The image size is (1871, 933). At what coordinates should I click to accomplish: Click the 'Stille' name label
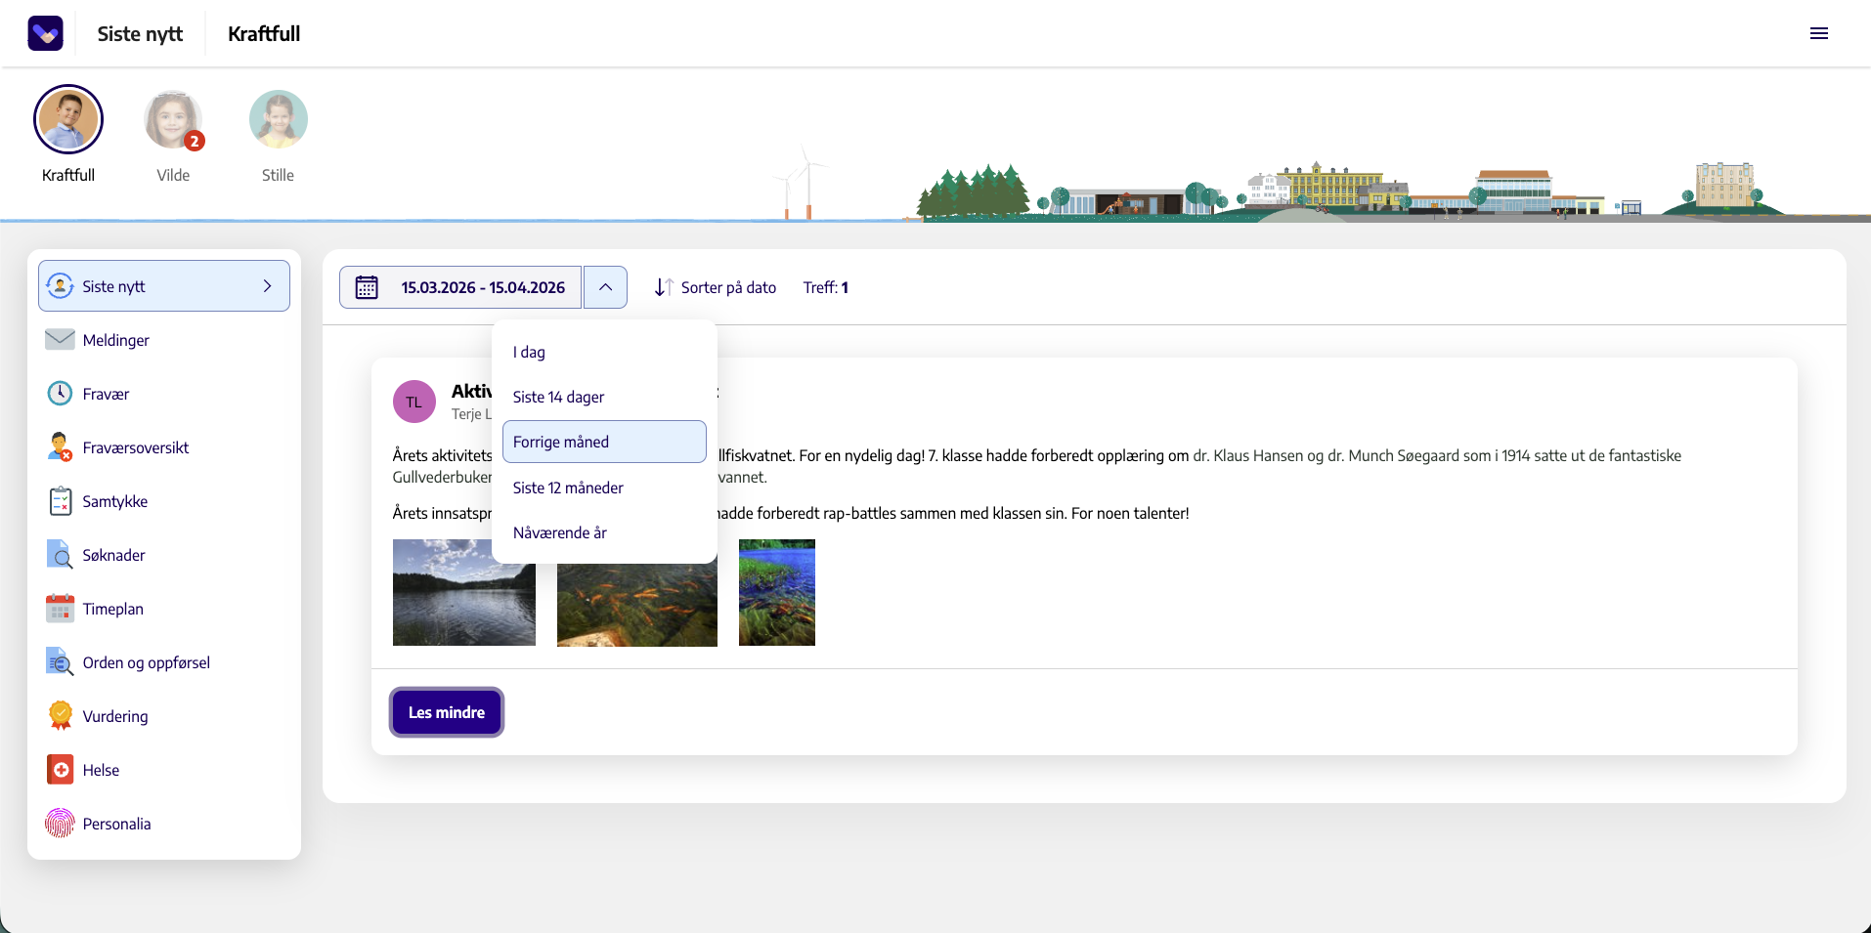click(x=278, y=175)
